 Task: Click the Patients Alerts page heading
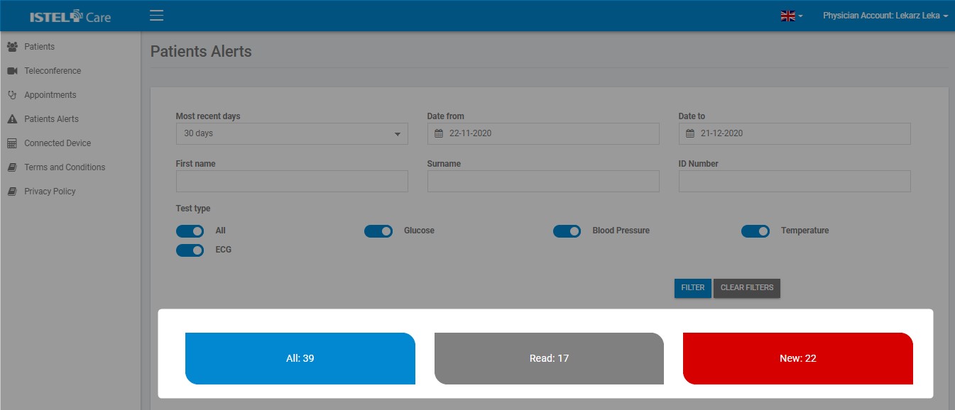pyautogui.click(x=201, y=52)
